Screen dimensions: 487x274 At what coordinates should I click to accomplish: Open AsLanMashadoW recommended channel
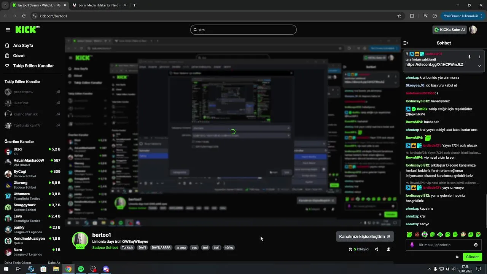click(32, 162)
